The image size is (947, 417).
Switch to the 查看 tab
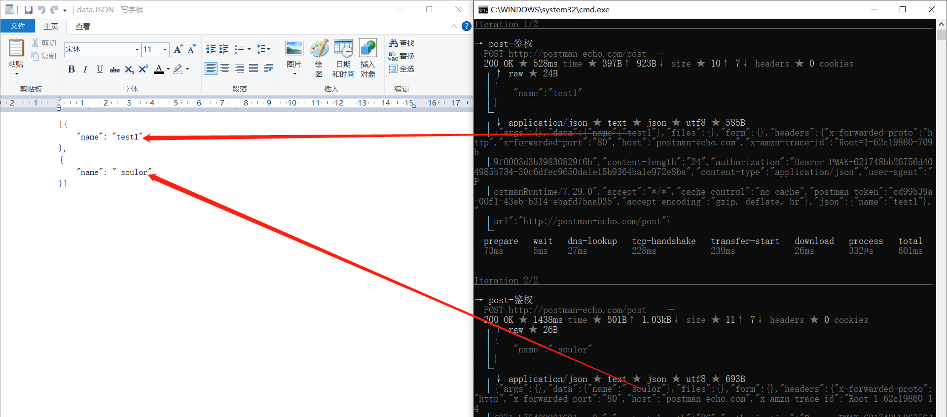pyautogui.click(x=83, y=26)
